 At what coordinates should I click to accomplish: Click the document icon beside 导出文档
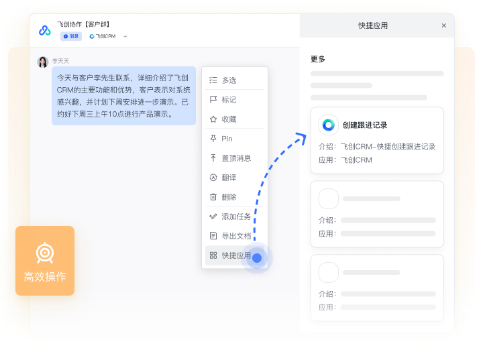click(x=213, y=236)
